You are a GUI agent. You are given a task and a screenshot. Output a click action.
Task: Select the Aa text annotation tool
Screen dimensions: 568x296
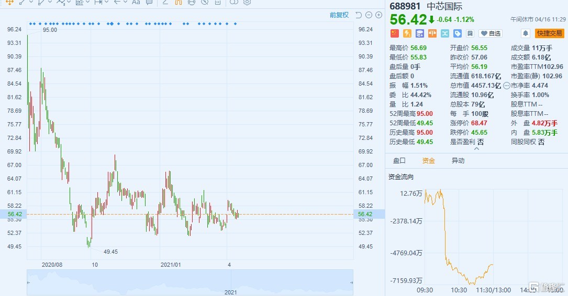136,2
